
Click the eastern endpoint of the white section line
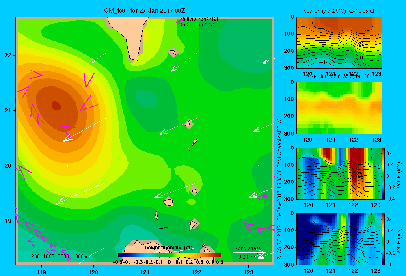[259, 166]
